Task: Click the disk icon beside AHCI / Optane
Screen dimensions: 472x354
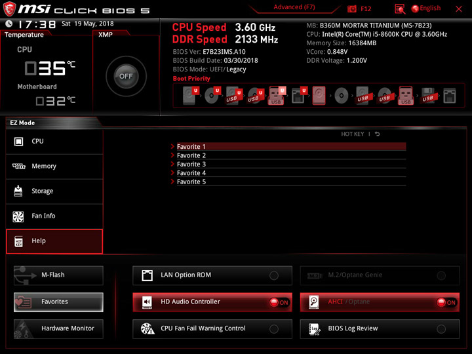Action: [314, 302]
